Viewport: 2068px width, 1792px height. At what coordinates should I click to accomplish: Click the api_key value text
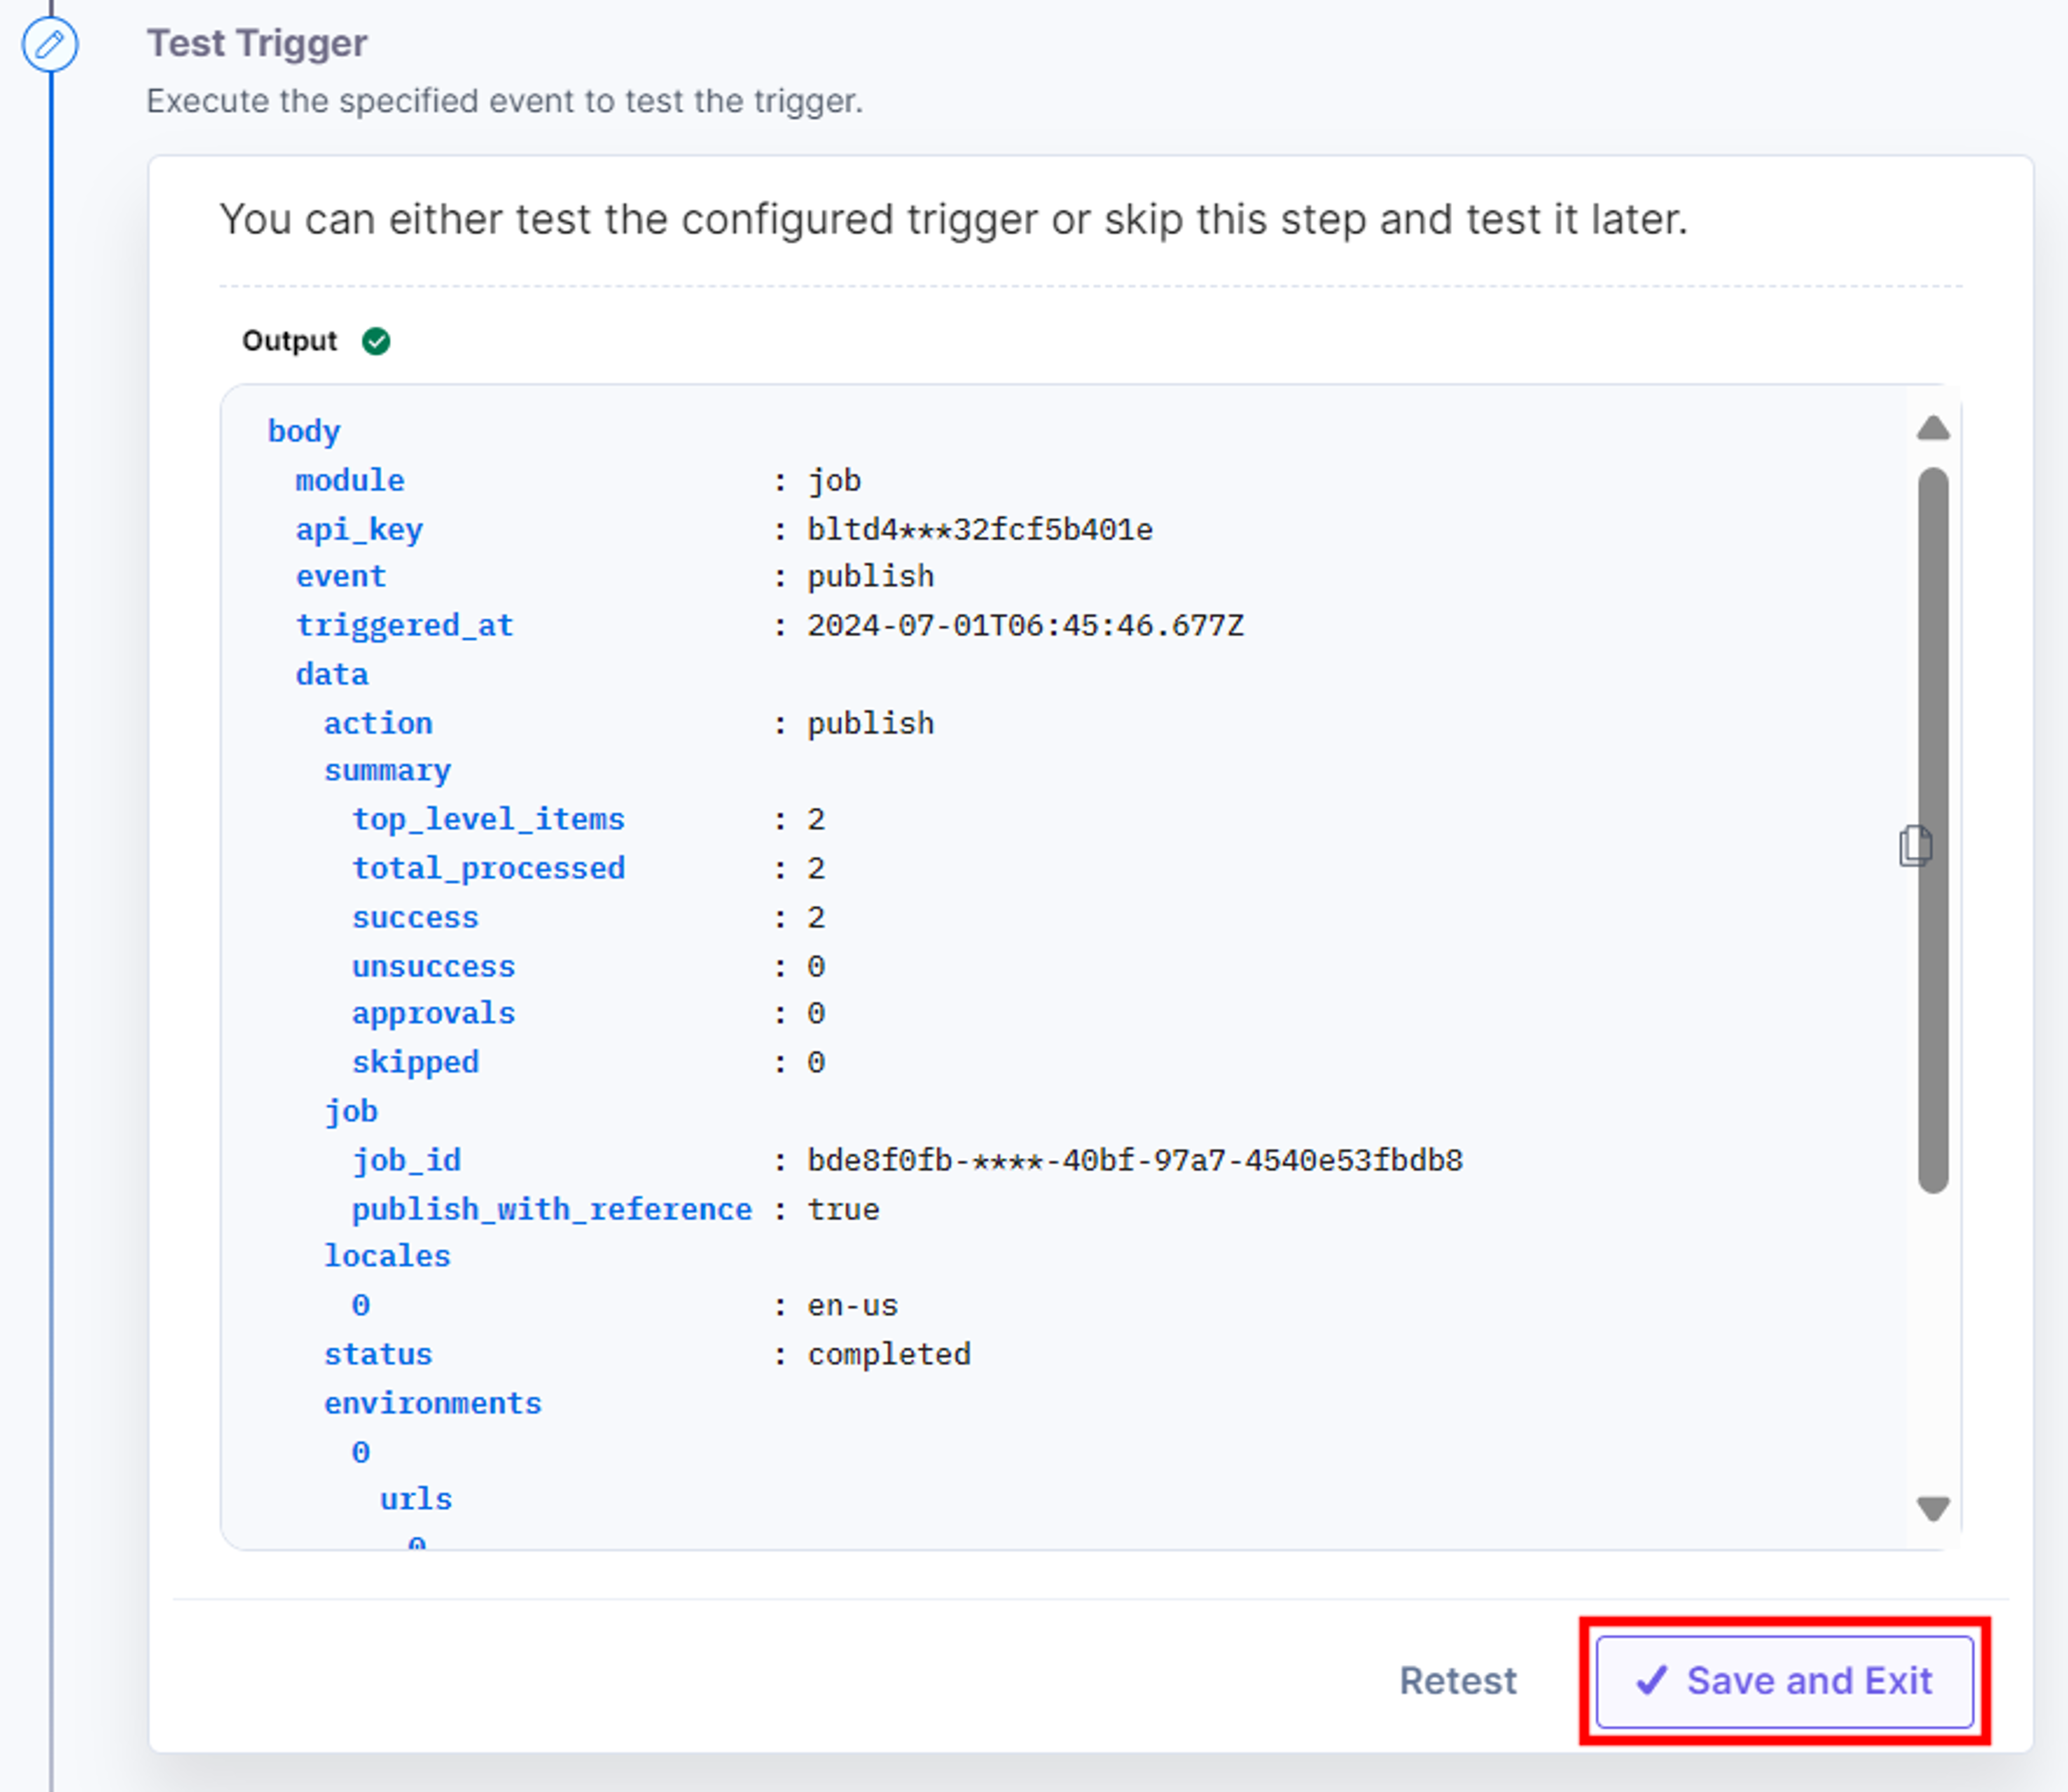[x=980, y=529]
